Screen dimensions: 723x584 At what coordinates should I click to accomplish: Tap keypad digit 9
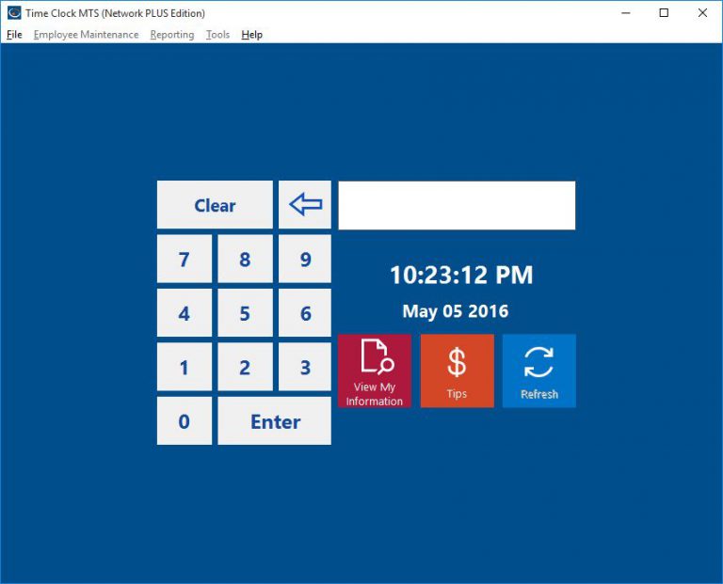coord(305,259)
